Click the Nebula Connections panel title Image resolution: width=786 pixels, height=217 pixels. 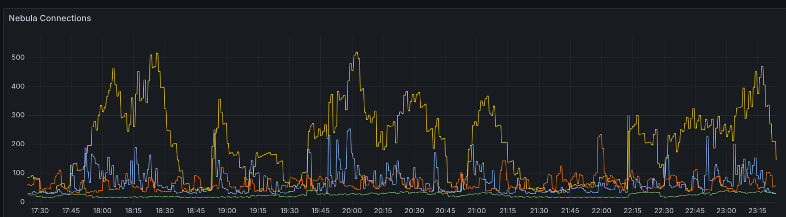(x=50, y=18)
